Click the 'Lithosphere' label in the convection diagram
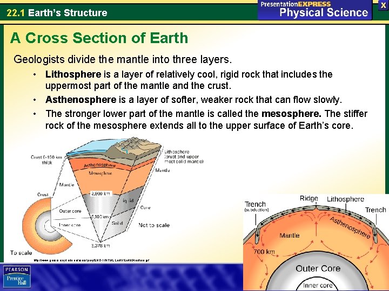This screenshot has width=389, height=291. pyautogui.click(x=345, y=199)
